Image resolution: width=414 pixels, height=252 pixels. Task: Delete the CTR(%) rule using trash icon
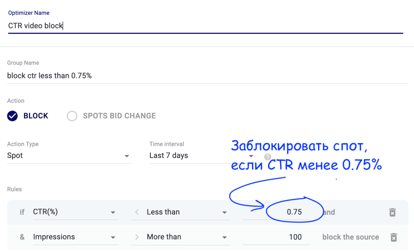coord(393,212)
